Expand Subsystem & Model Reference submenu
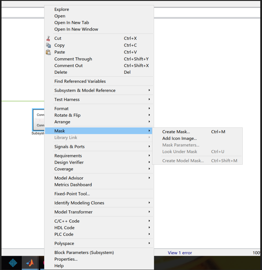The height and width of the screenshot is (270, 262). coord(99,90)
